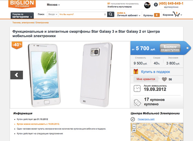Click the magnifying glass search button
The height and width of the screenshot is (141, 193).
111,14
